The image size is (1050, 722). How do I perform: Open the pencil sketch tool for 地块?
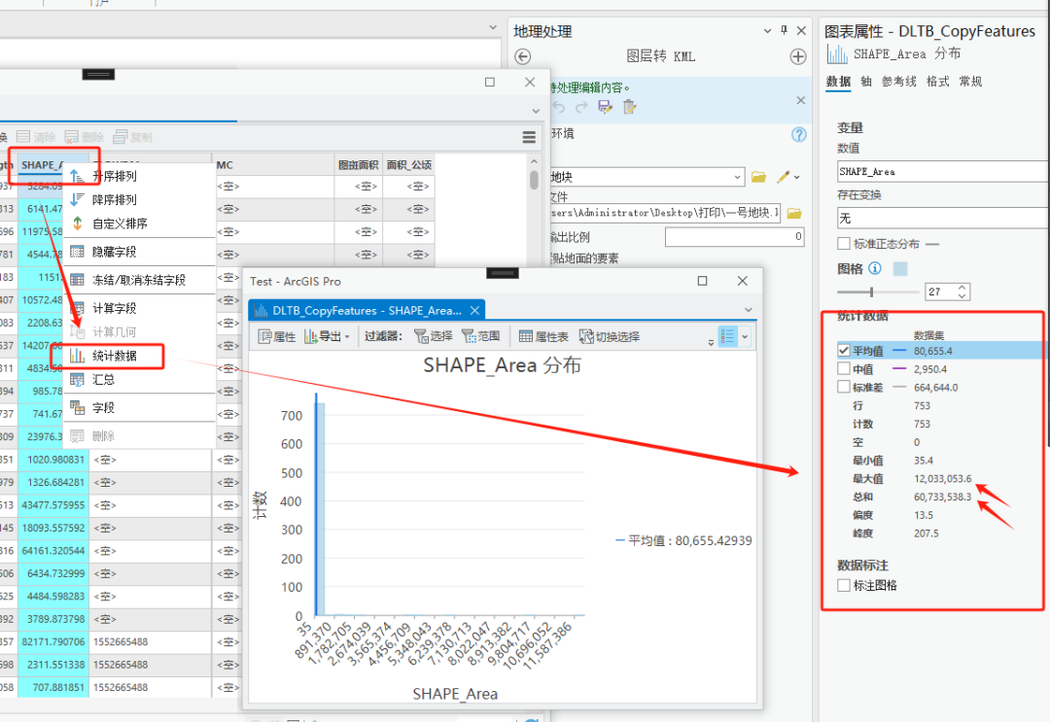(783, 177)
